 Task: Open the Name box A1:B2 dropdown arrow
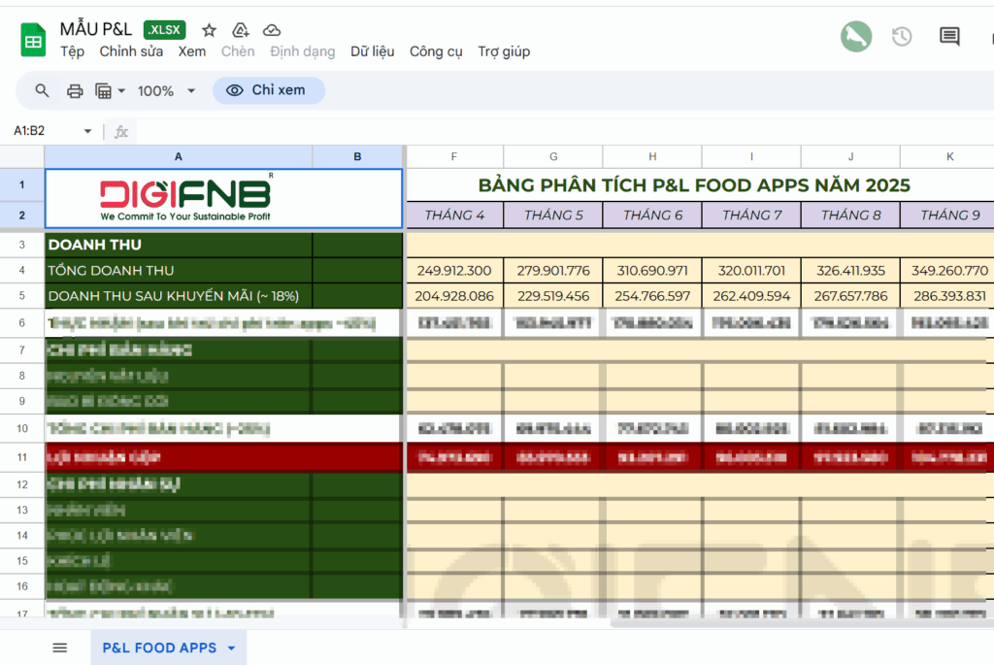[87, 131]
